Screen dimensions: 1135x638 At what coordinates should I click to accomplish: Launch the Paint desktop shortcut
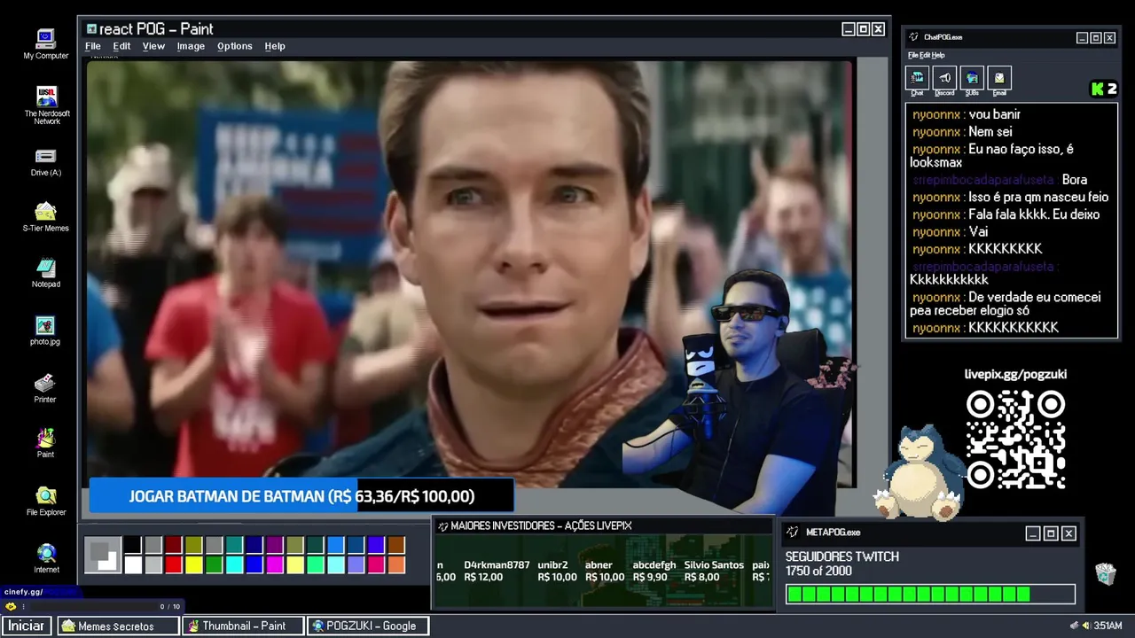pyautogui.click(x=45, y=443)
